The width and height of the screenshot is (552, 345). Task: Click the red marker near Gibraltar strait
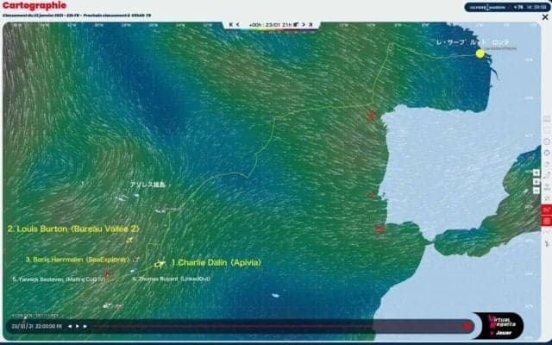tap(379, 229)
